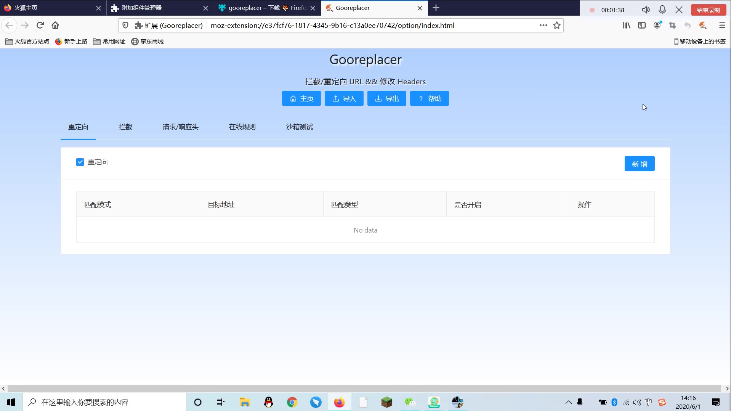Click the 导出 export button

pos(386,98)
